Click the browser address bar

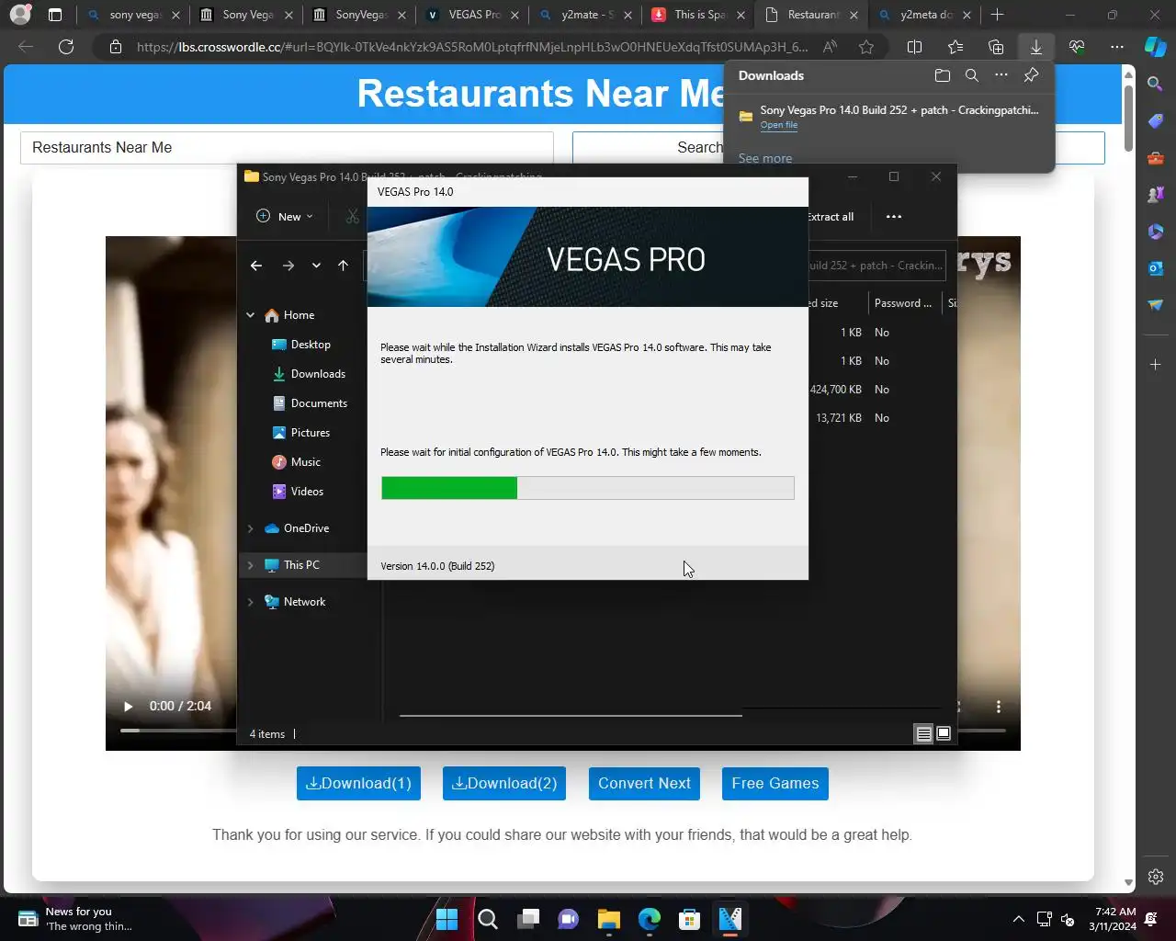472,47
